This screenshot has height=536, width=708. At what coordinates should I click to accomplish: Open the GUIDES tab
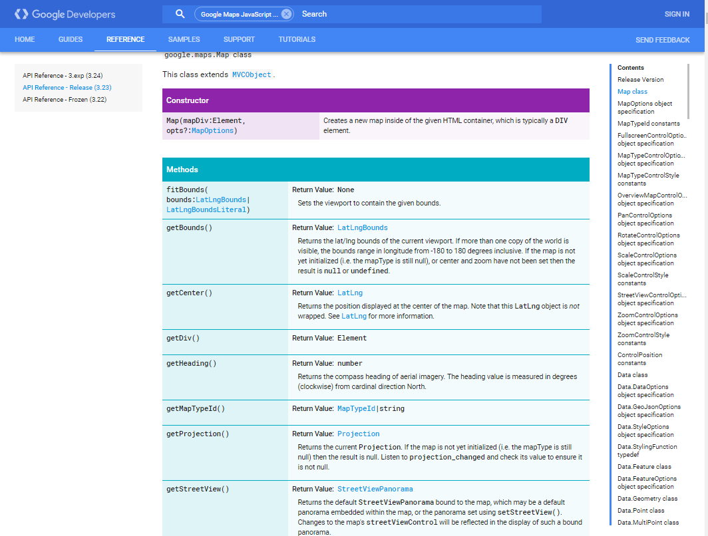point(71,39)
